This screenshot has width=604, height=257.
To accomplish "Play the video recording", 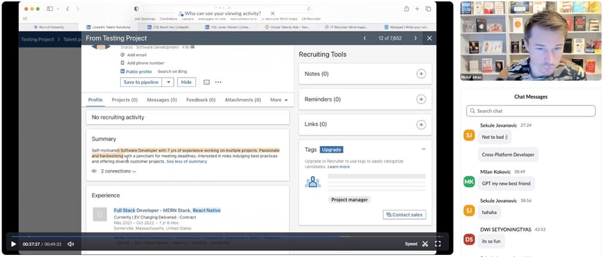I will (14, 244).
